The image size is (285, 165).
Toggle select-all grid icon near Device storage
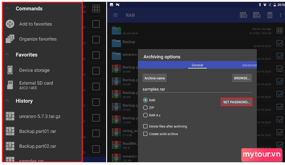tap(280, 31)
